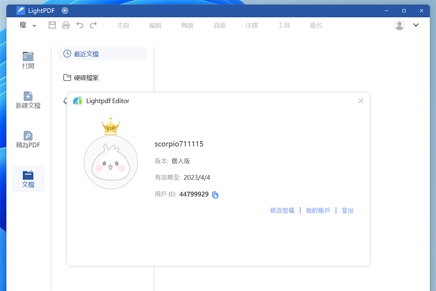Click the account avatar icon
The height and width of the screenshot is (291, 436).
click(399, 25)
